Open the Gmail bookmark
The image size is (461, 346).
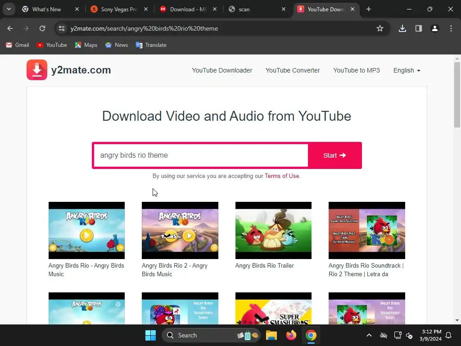(18, 45)
